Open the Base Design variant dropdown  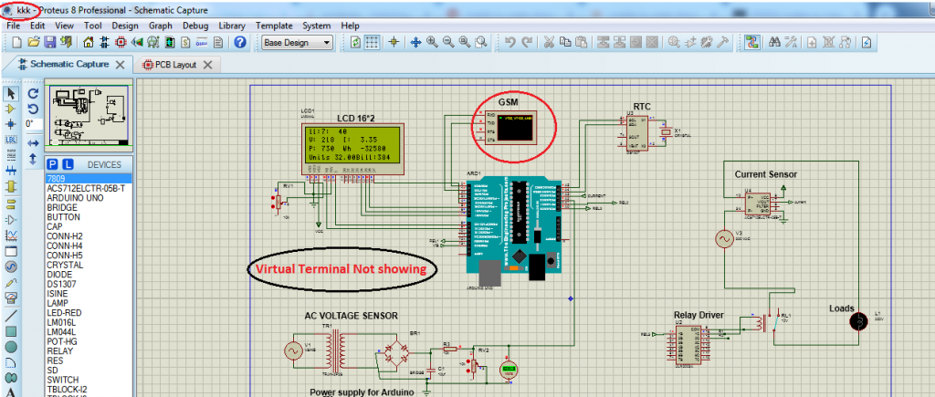pyautogui.click(x=297, y=42)
